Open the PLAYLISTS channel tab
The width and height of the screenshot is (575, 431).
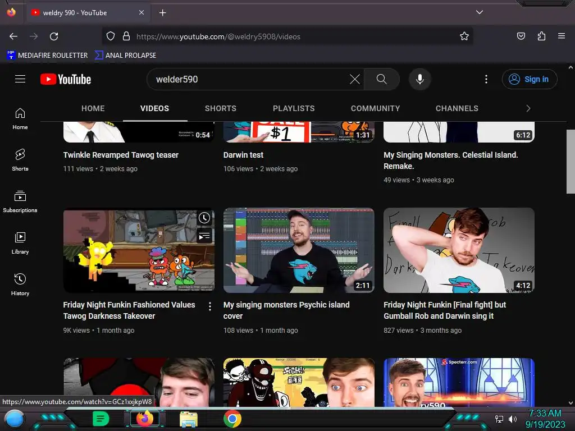point(293,108)
